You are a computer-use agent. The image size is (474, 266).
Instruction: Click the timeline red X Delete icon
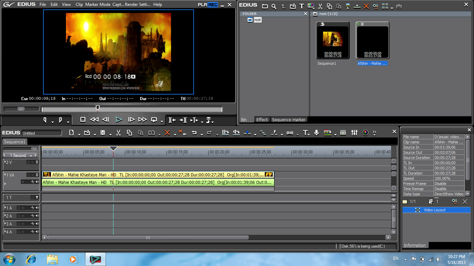point(167,133)
